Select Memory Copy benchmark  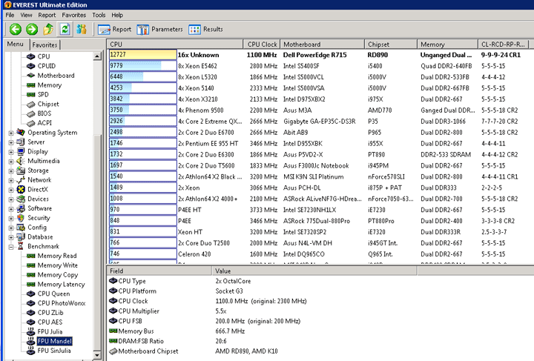pos(58,275)
